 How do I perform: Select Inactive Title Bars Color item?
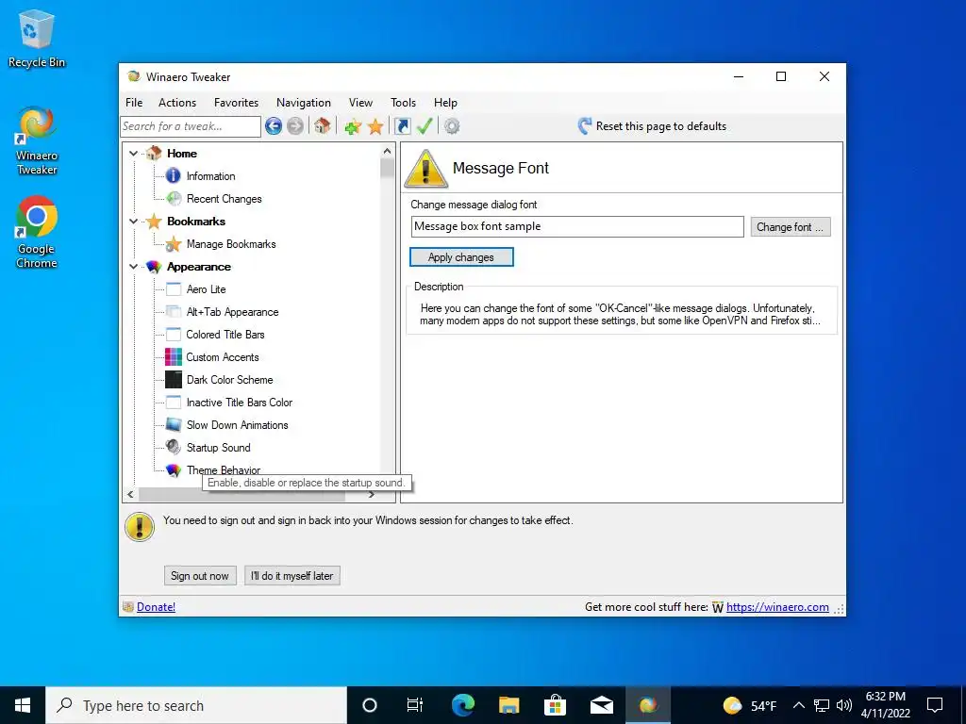click(x=239, y=403)
